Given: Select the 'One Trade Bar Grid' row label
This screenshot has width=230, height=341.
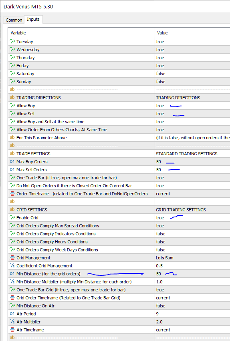Looking at the screenshot, I should 71,290.
